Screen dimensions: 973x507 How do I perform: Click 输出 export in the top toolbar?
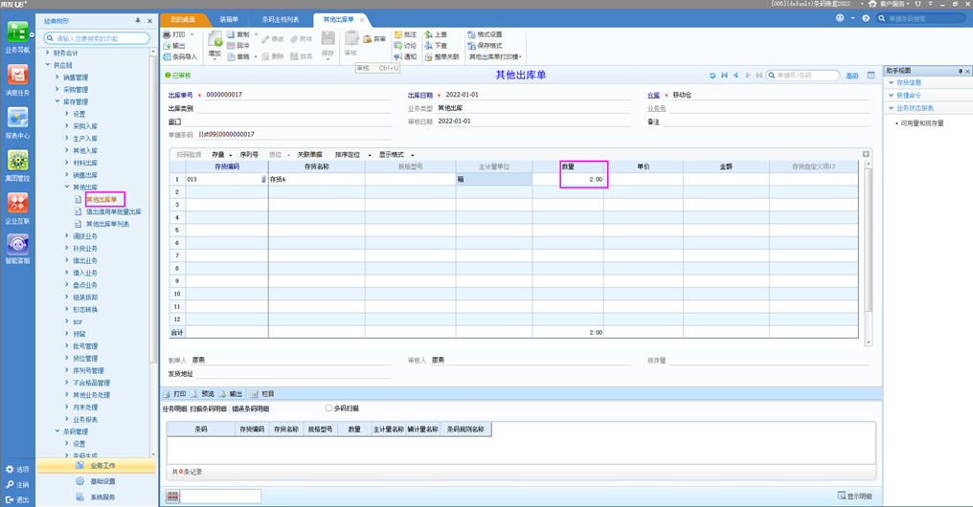(174, 46)
